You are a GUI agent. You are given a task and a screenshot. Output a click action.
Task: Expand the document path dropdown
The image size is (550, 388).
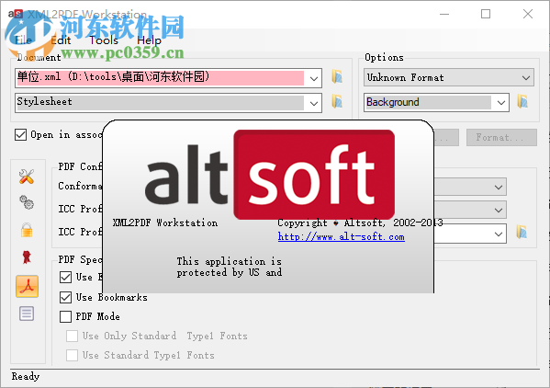click(314, 78)
